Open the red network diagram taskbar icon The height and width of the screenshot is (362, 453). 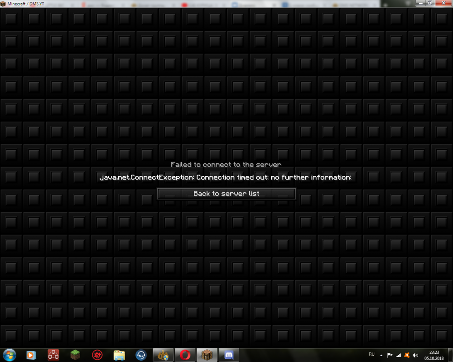(x=53, y=355)
